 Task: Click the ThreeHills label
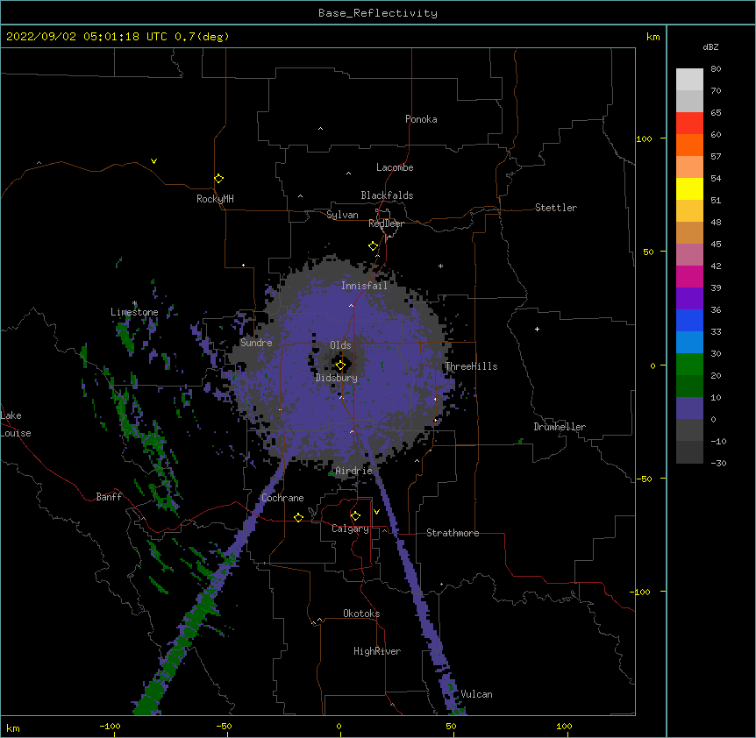tap(471, 366)
